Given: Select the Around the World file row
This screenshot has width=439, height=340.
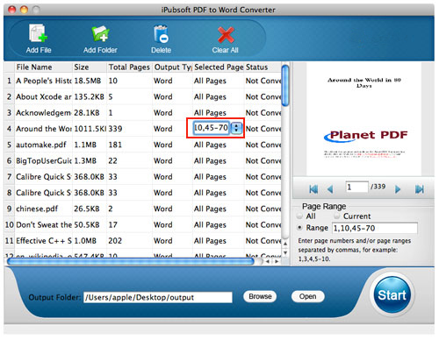Looking at the screenshot, I should click(142, 129).
